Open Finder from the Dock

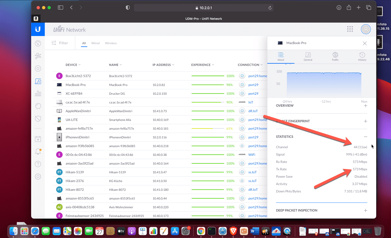click(14, 231)
